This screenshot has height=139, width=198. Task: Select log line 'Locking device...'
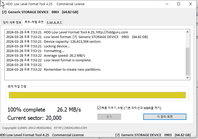click(x=57, y=46)
